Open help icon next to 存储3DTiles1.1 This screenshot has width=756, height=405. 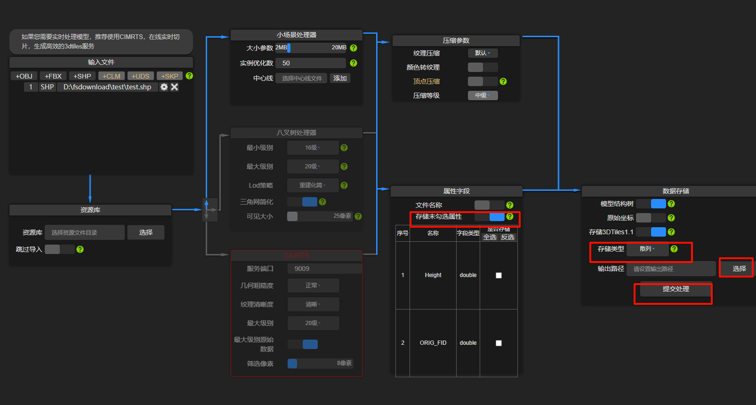(x=671, y=232)
